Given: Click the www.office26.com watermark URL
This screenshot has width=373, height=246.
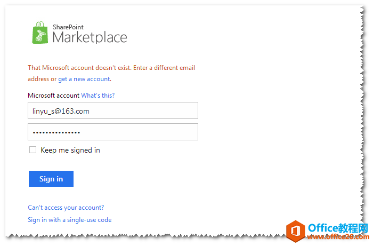Looking at the screenshot, I should (x=338, y=237).
